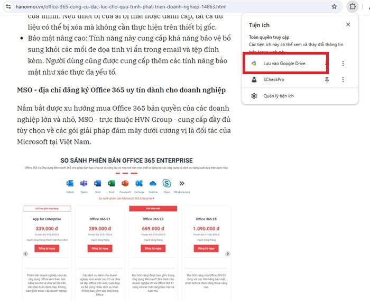Click the left carousel arrow of pricing cards
This screenshot has height=304, width=370.
25,254
